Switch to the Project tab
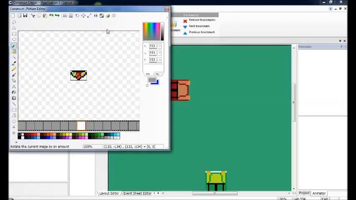Viewport: 356px width, 200px height. pyautogui.click(x=304, y=193)
